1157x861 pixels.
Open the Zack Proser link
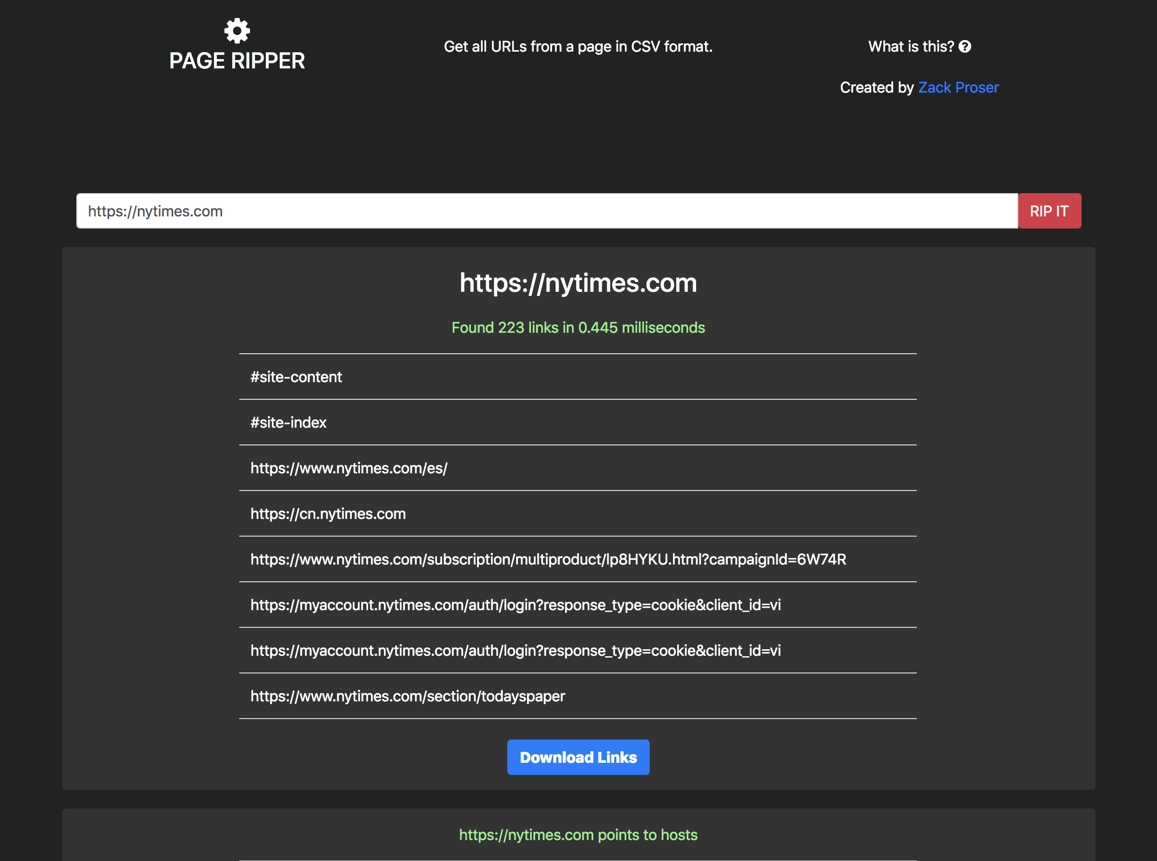(958, 87)
